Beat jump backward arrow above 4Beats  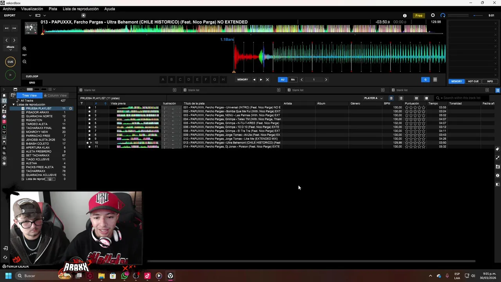click(x=6, y=40)
